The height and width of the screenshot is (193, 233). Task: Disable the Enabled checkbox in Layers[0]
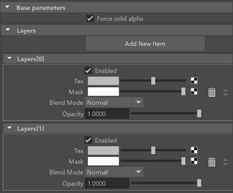coord(88,70)
